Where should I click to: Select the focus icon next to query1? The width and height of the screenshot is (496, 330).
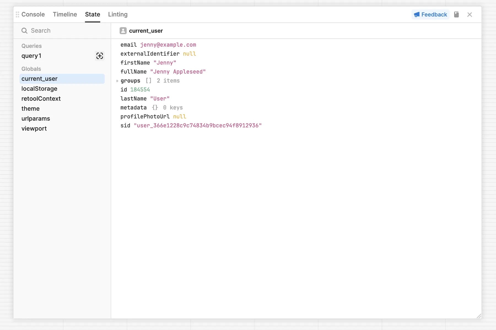[x=99, y=56]
